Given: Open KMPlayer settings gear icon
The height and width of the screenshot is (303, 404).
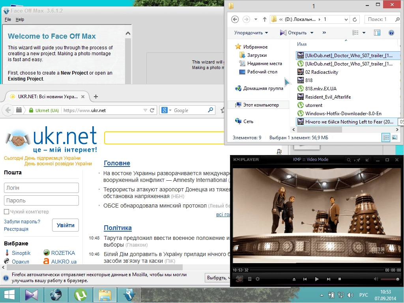Looking at the screenshot, I should coord(257,279).
